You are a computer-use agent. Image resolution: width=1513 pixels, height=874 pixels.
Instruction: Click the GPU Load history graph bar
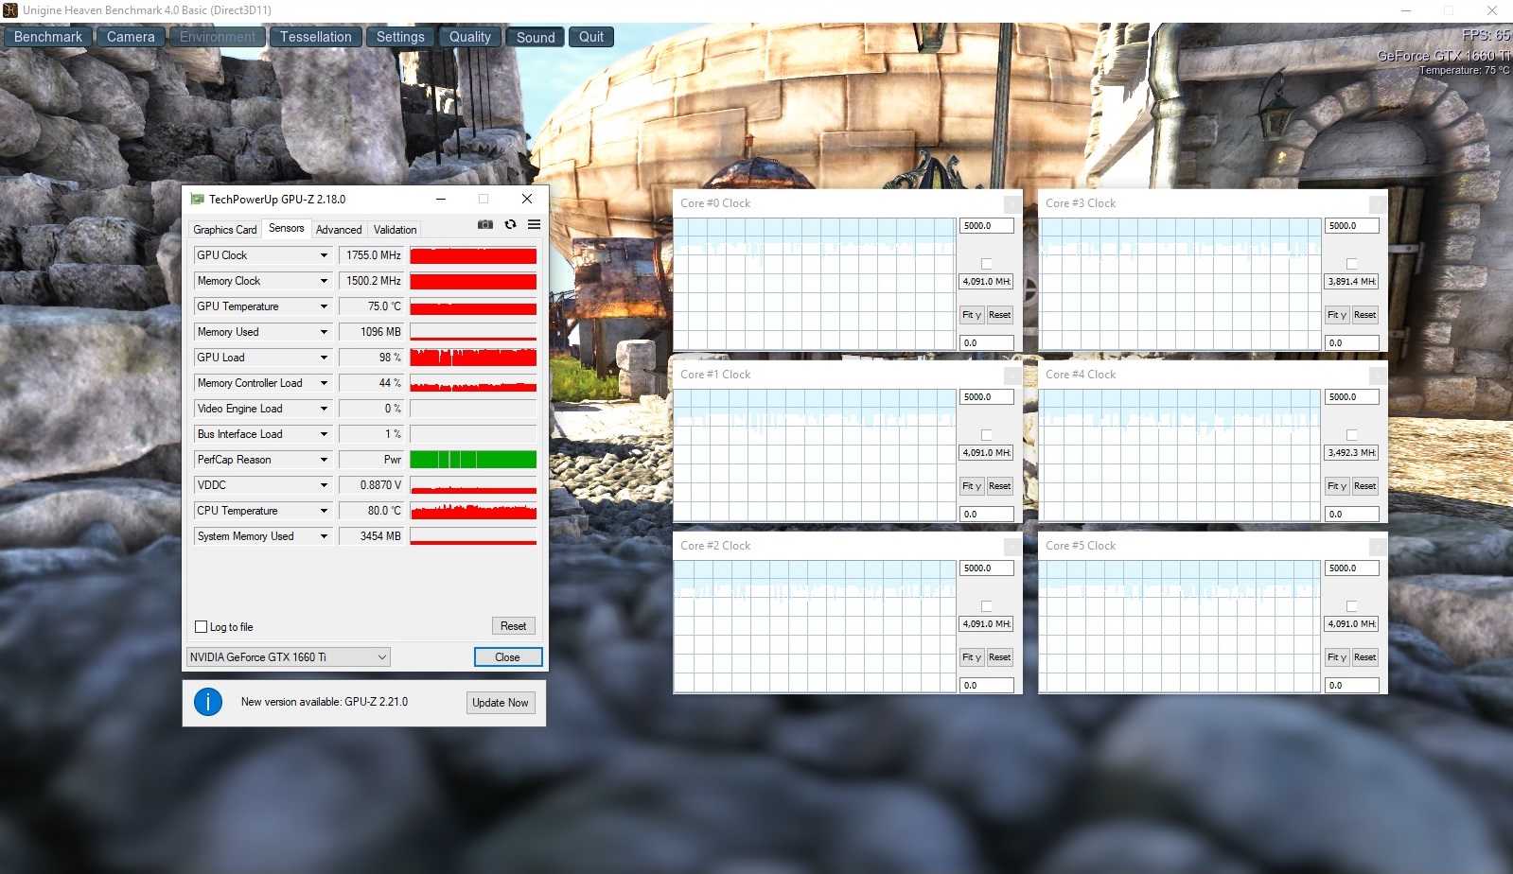[473, 358]
